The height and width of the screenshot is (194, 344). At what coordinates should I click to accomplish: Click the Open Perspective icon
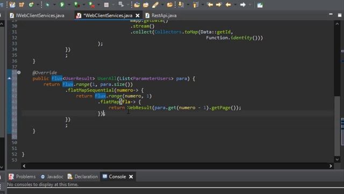pos(260,5)
